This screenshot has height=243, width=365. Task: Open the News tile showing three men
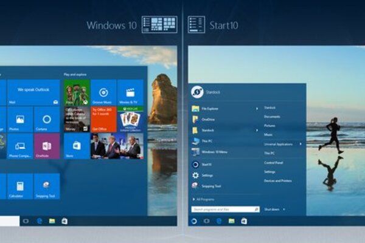tap(117, 146)
